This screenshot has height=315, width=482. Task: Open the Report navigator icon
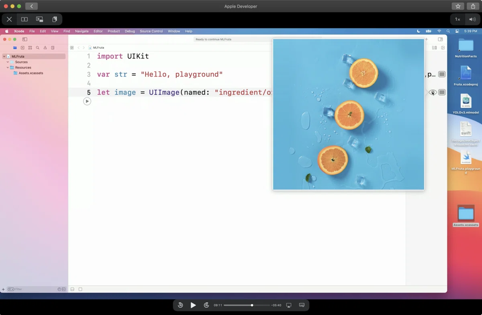[x=53, y=48]
